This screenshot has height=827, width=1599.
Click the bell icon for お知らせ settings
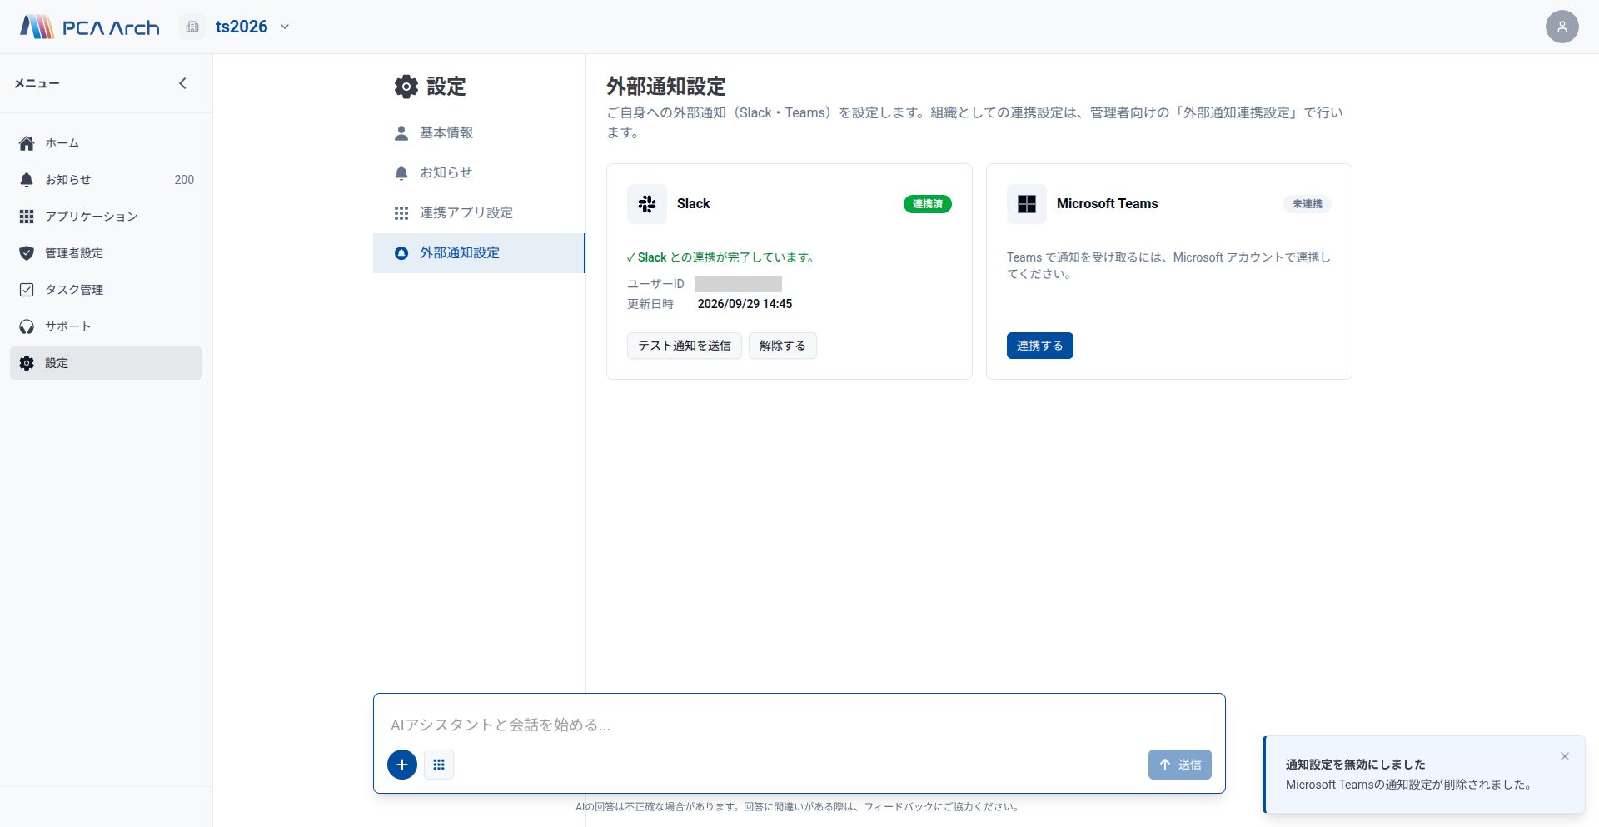point(401,172)
